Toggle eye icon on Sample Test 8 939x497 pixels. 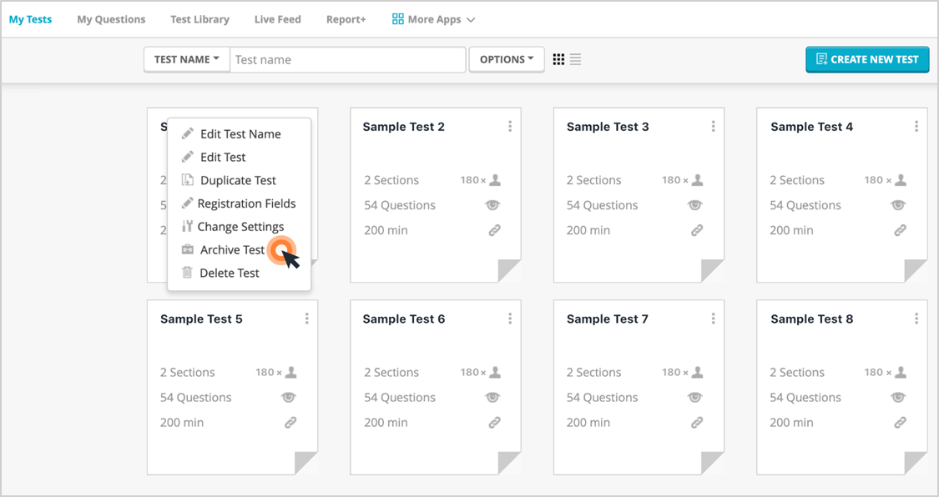point(898,397)
